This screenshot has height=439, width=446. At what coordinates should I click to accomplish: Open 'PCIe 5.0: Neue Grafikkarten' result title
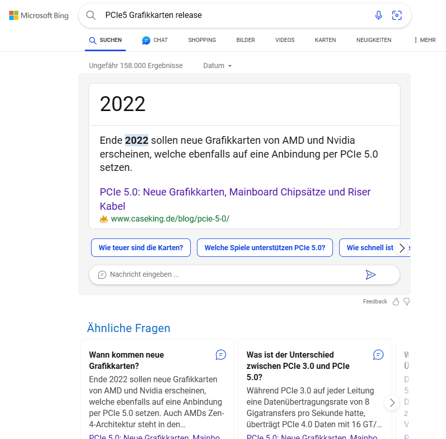(235, 199)
